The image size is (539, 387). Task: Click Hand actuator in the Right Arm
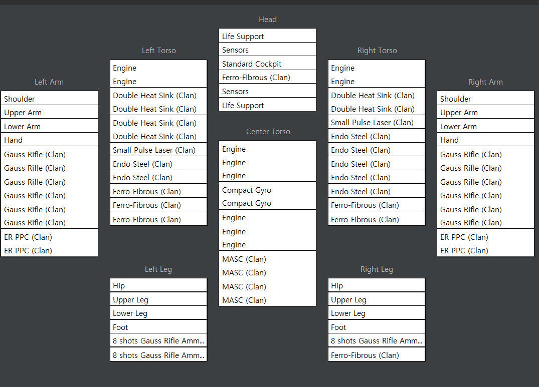coord(485,140)
